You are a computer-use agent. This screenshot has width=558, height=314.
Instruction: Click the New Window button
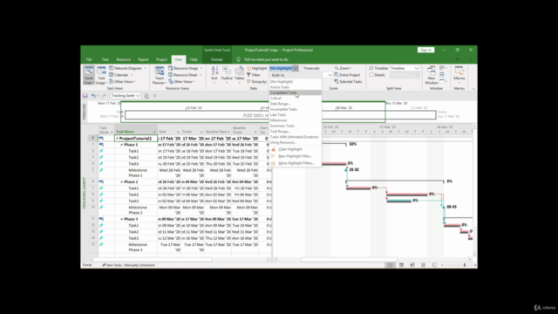432,75
